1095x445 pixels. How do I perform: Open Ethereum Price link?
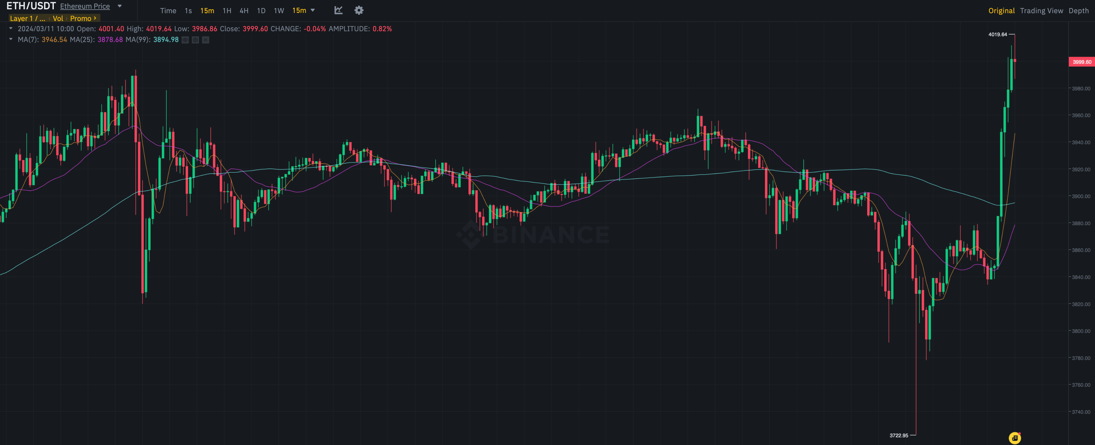click(x=85, y=6)
